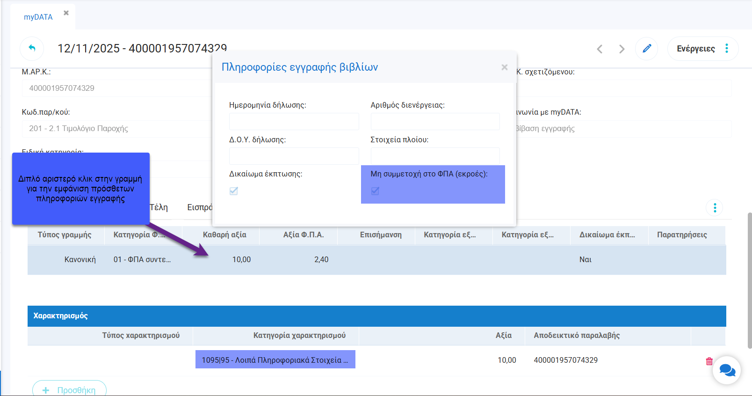752x396 pixels.
Task: Go to the next record chevron
Action: click(622, 49)
